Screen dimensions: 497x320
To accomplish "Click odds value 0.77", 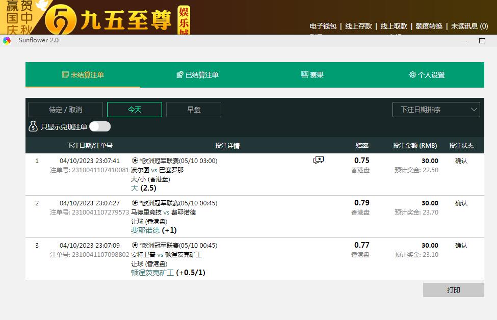I will coord(361,245).
